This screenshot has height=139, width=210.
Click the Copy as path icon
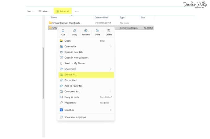(61, 97)
